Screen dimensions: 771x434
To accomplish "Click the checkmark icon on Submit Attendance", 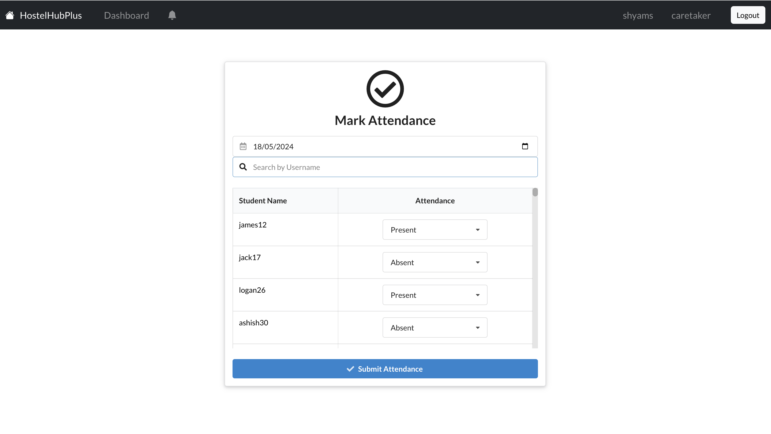I will click(x=350, y=369).
